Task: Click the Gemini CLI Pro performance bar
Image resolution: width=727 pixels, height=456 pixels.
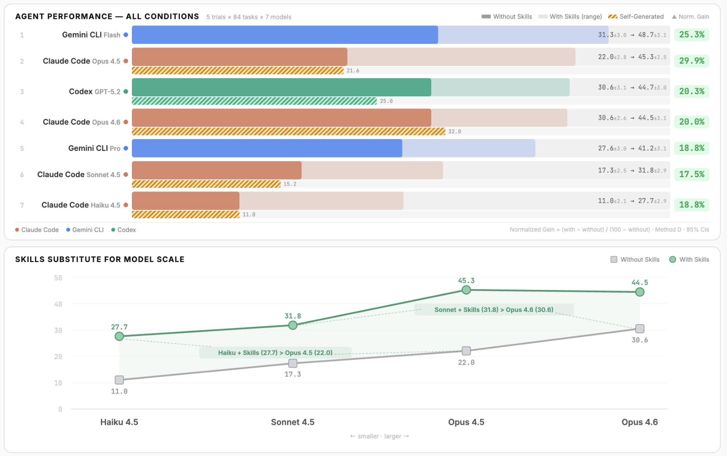Action: coord(267,148)
